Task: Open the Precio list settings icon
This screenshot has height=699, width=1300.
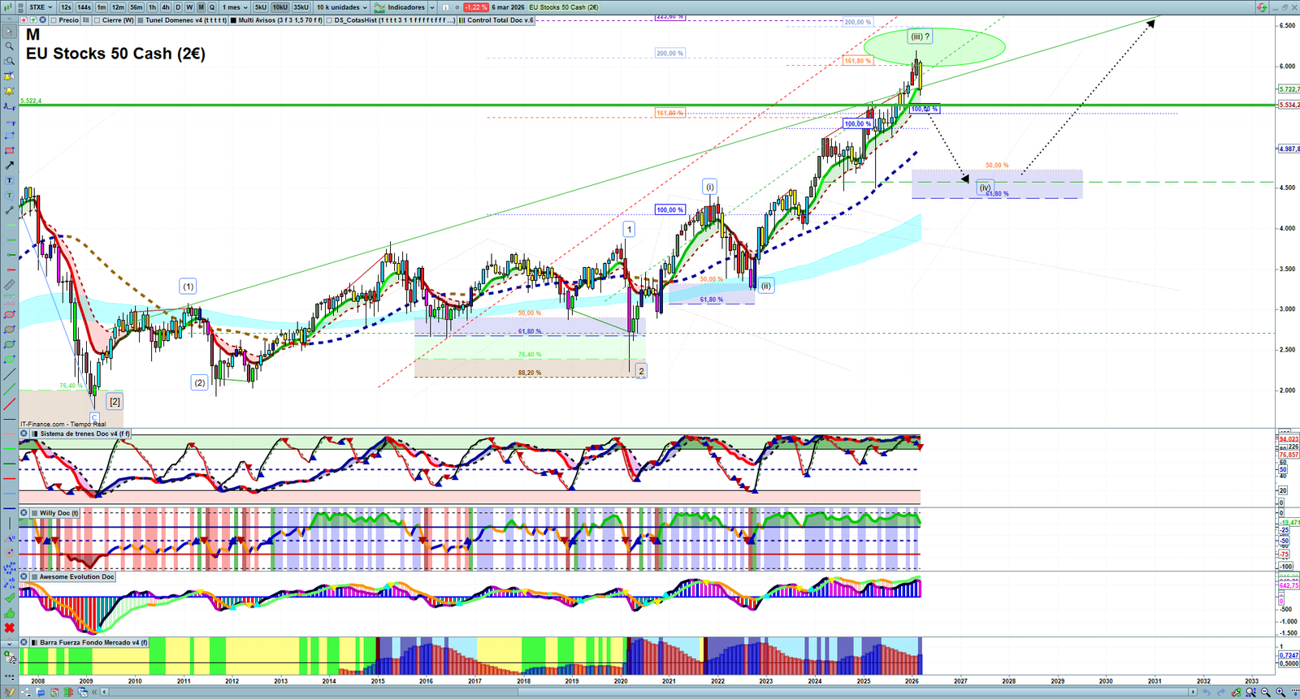Action: [86, 20]
